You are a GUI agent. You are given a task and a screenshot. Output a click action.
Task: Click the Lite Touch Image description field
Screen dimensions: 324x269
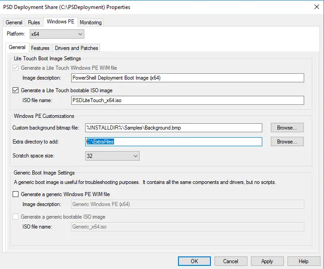[187, 78]
